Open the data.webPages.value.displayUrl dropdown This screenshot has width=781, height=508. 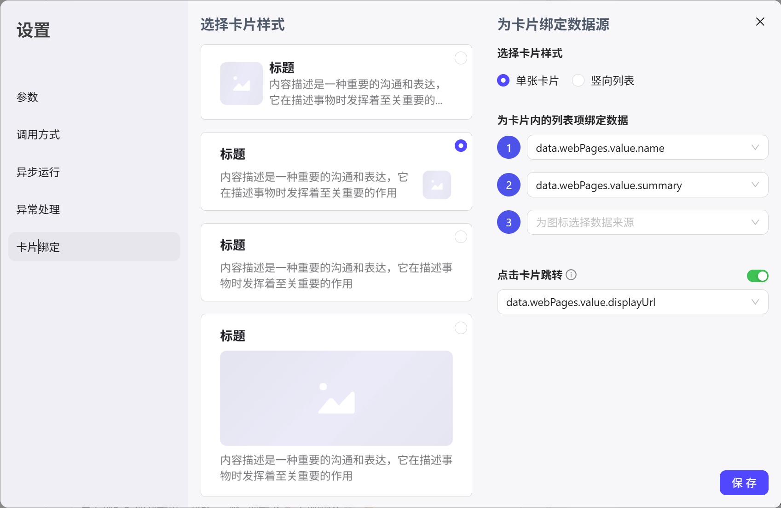click(x=632, y=302)
